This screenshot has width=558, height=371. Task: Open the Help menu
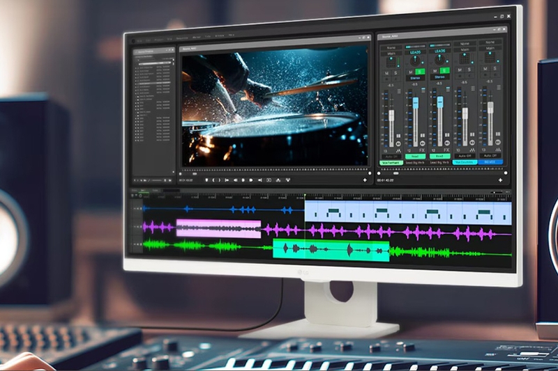tap(232, 35)
